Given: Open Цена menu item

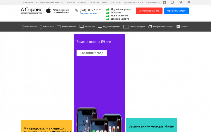Looking at the screenshot, I should [105, 2].
